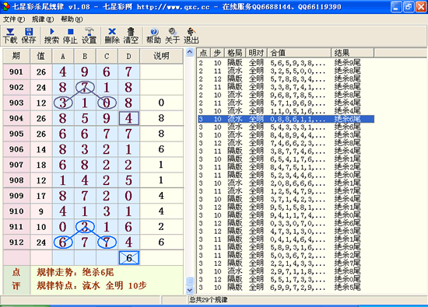Click the 期 column header in chart

(16, 56)
